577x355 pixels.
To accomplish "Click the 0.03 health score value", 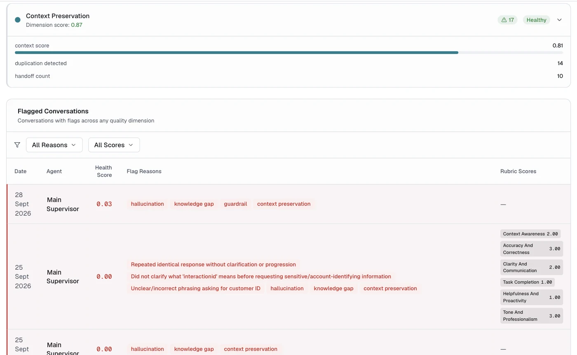I will pyautogui.click(x=104, y=204).
